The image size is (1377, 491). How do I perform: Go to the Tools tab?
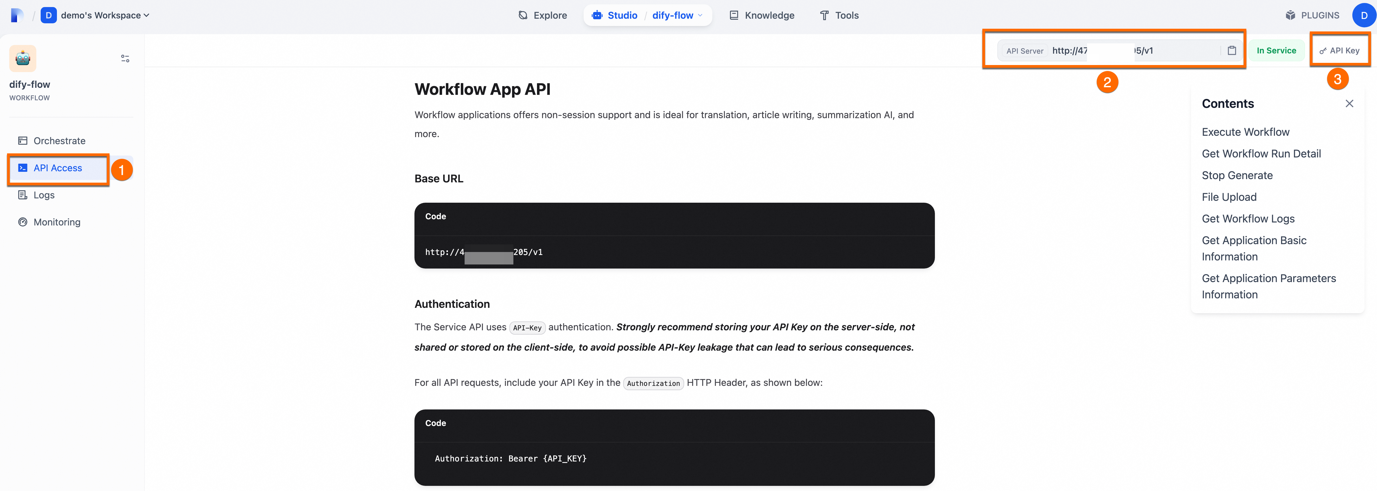point(839,15)
